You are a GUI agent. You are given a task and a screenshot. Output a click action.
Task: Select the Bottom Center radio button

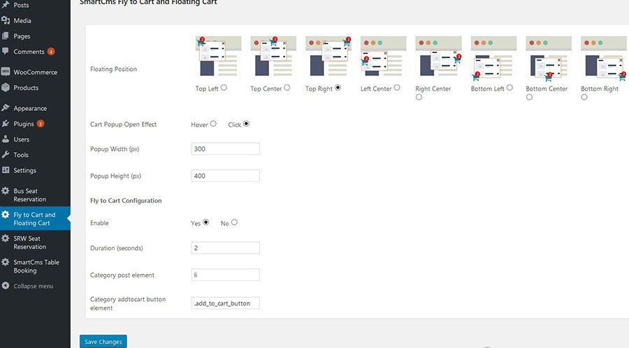(x=529, y=97)
